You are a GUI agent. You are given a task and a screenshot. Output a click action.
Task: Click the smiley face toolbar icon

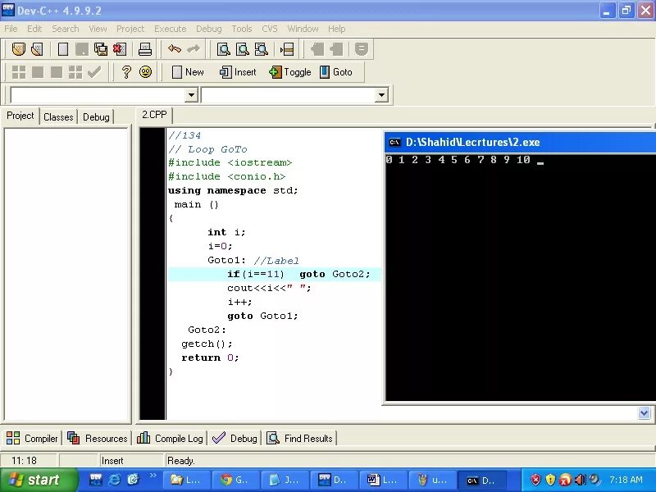145,71
